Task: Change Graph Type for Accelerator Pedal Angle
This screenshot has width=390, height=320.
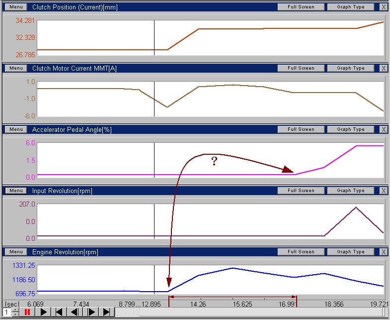Action: pos(351,129)
